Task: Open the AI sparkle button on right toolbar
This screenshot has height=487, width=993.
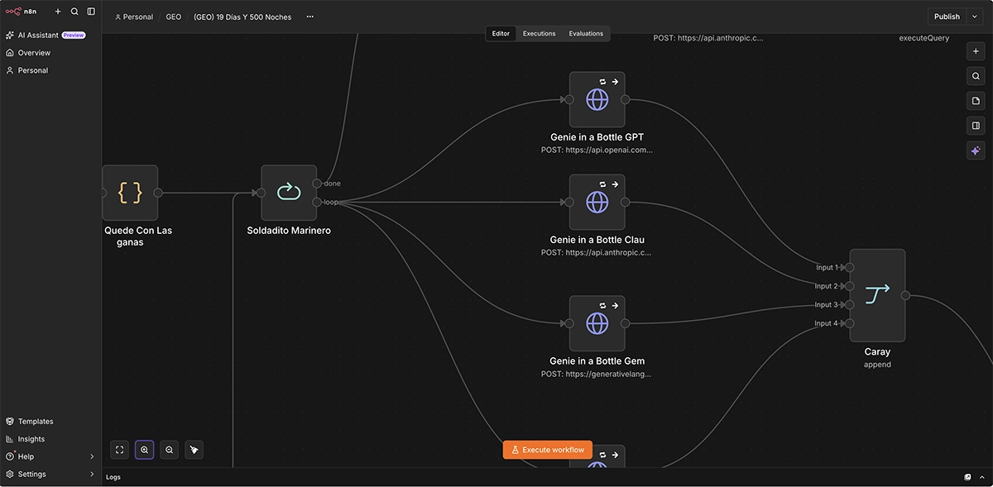Action: click(x=976, y=150)
